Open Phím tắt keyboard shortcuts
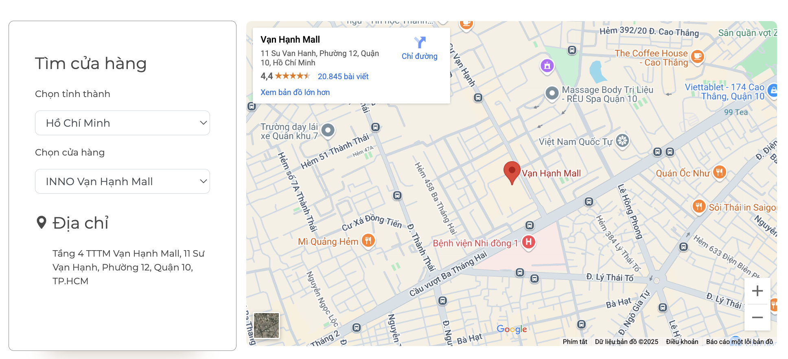 click(575, 342)
